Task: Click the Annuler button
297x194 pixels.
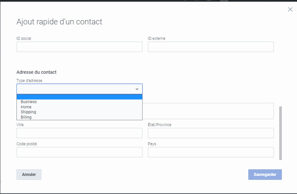Action: [29, 175]
